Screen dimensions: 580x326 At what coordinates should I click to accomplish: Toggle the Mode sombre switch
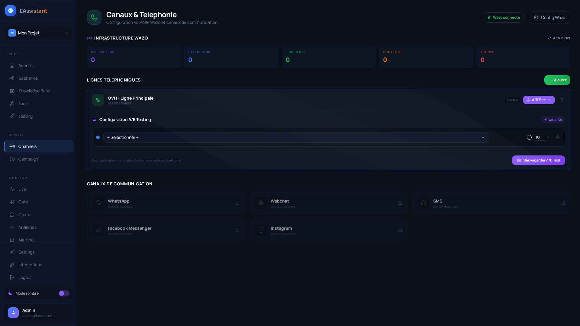pos(64,293)
